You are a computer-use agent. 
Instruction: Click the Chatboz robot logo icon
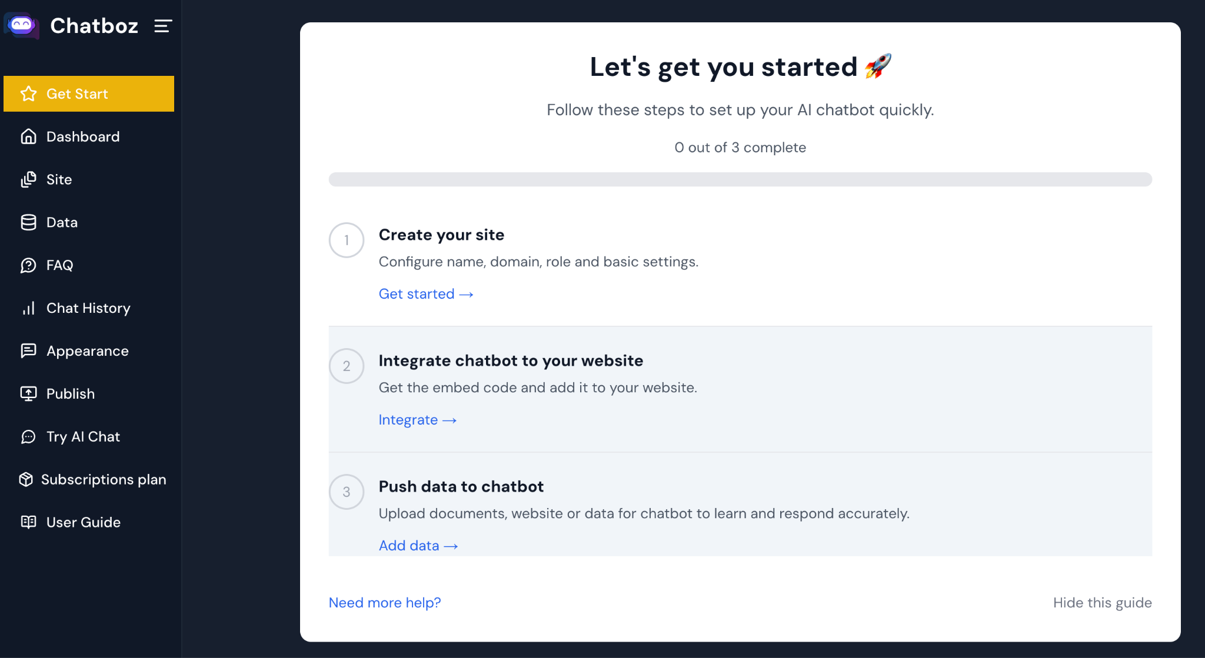22,25
